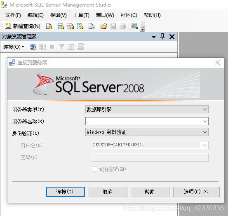The width and height of the screenshot is (228, 216).
Task: Open the 视图(V) menu
Action: point(58,15)
